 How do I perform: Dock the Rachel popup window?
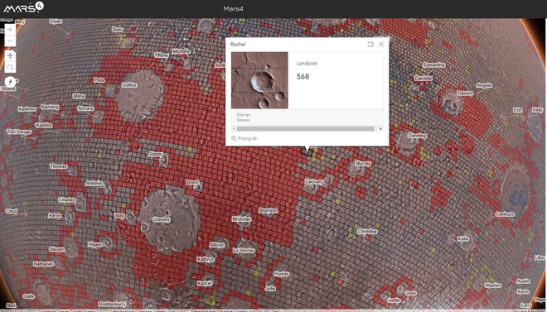tap(370, 44)
